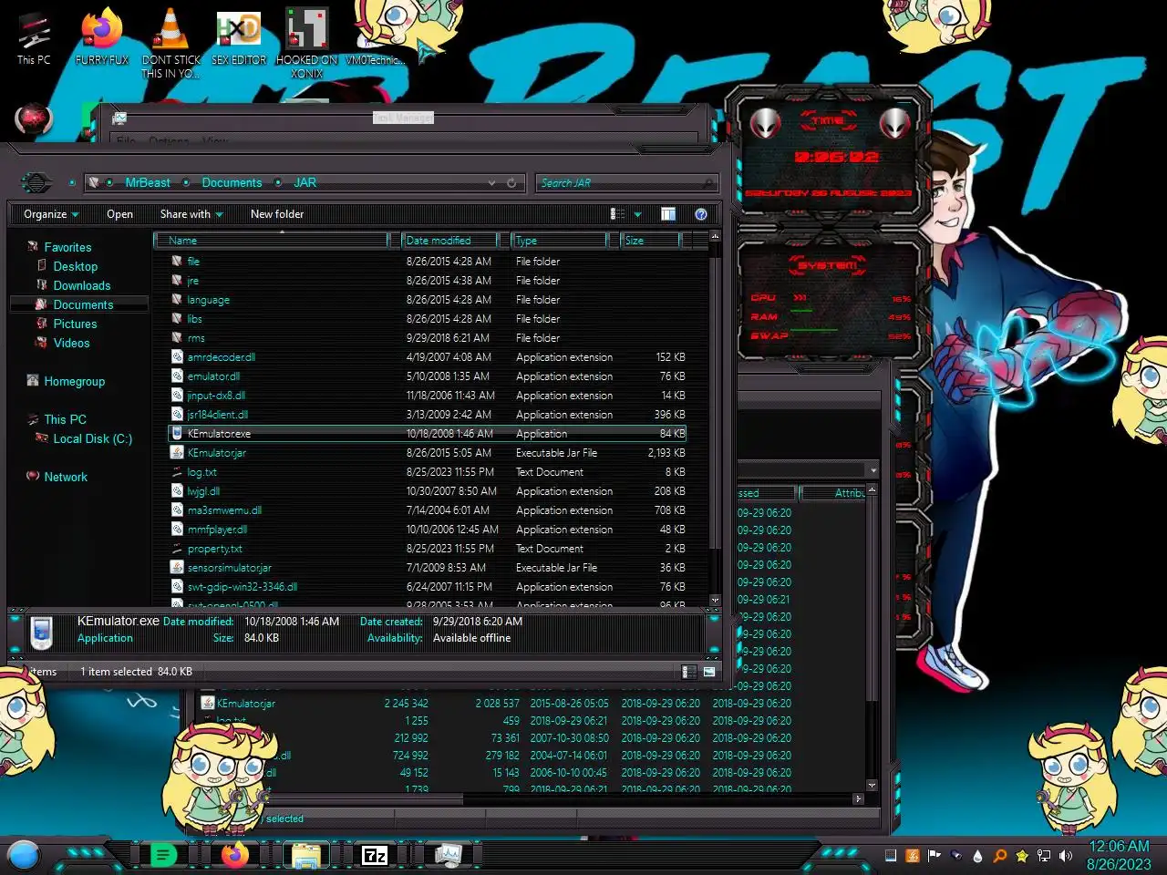Select the log.txt file icon
Viewport: 1167px width, 875px height.
pyautogui.click(x=177, y=471)
